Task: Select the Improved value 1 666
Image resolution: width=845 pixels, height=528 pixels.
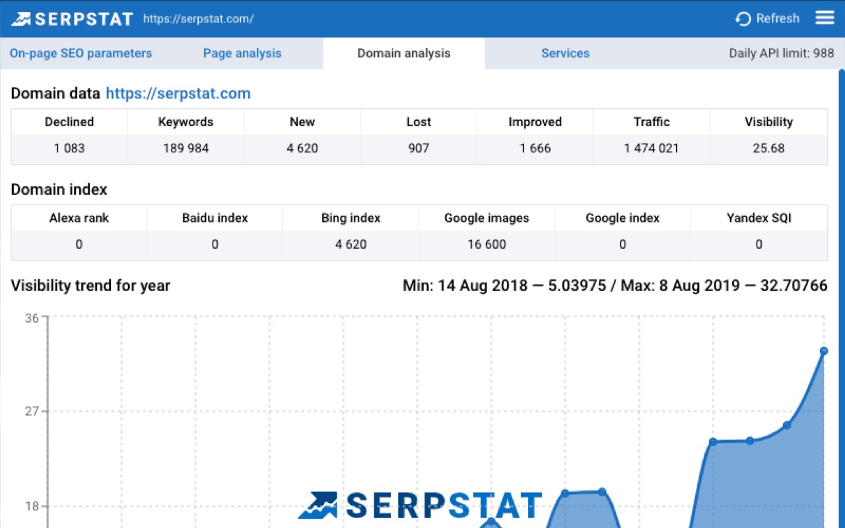Action: [535, 148]
